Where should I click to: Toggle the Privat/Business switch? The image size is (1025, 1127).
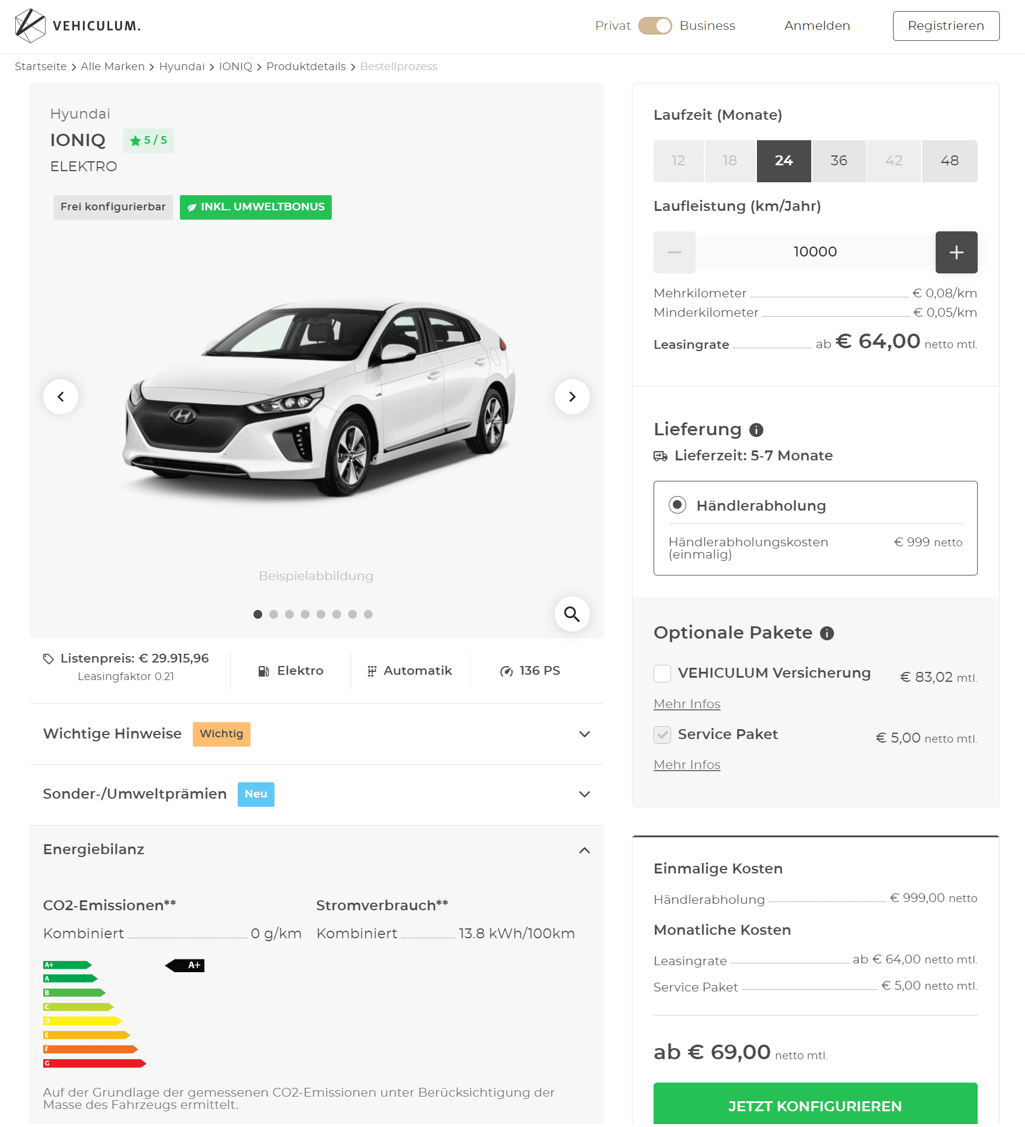coord(655,26)
